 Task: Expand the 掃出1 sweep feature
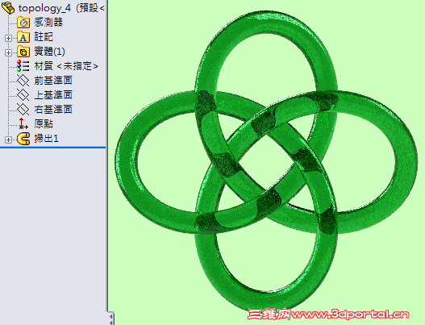8,140
